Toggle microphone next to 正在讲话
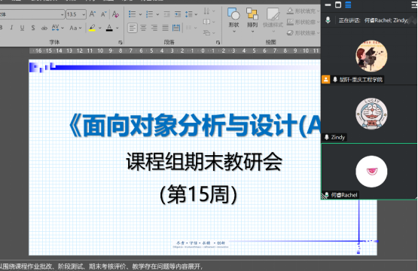Viewport: 418px width, 271px height. tap(328, 20)
